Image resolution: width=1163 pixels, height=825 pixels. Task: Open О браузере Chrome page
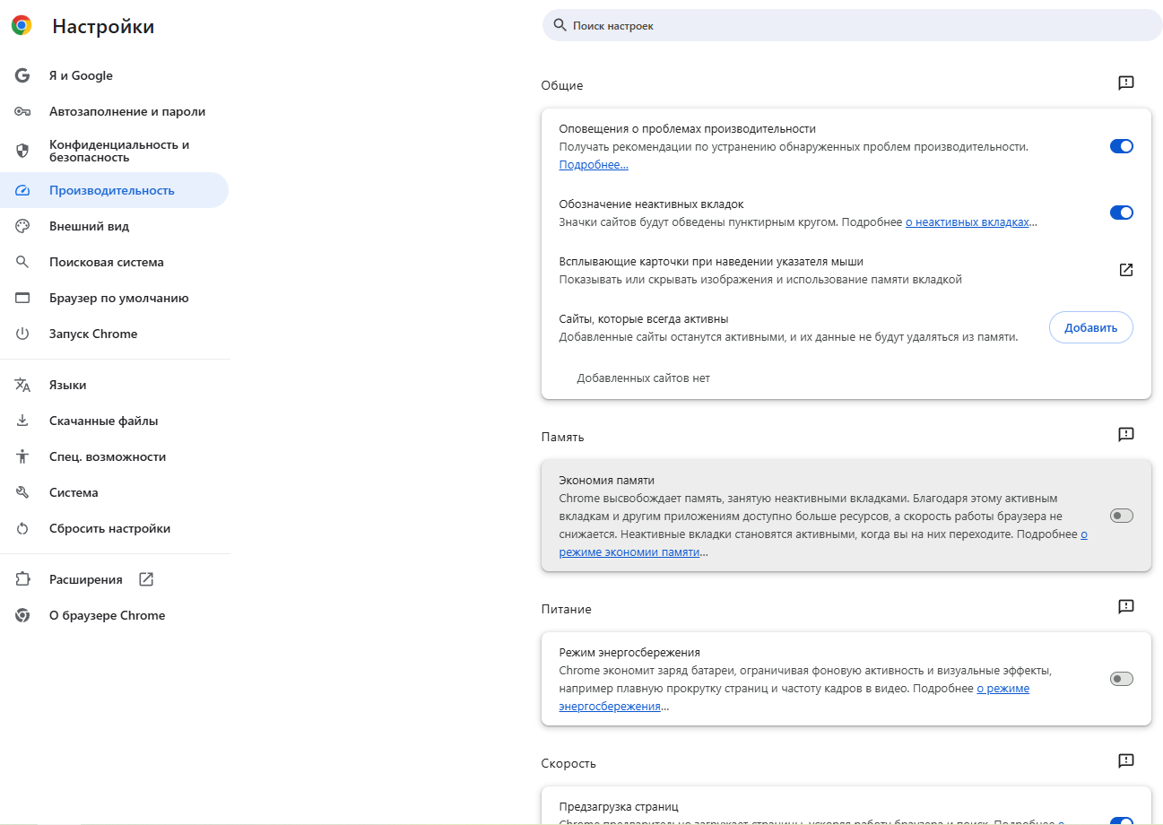(115, 615)
